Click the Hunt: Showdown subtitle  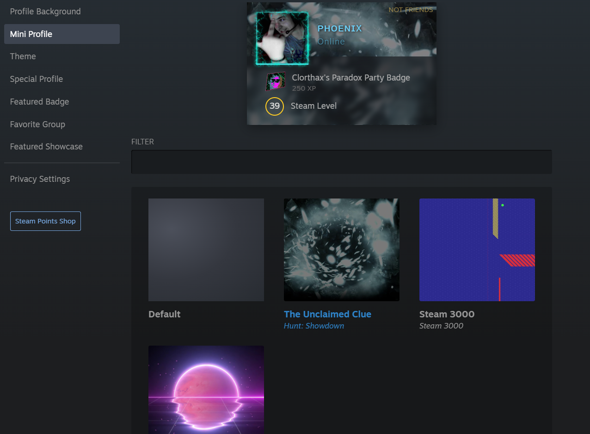tap(314, 326)
